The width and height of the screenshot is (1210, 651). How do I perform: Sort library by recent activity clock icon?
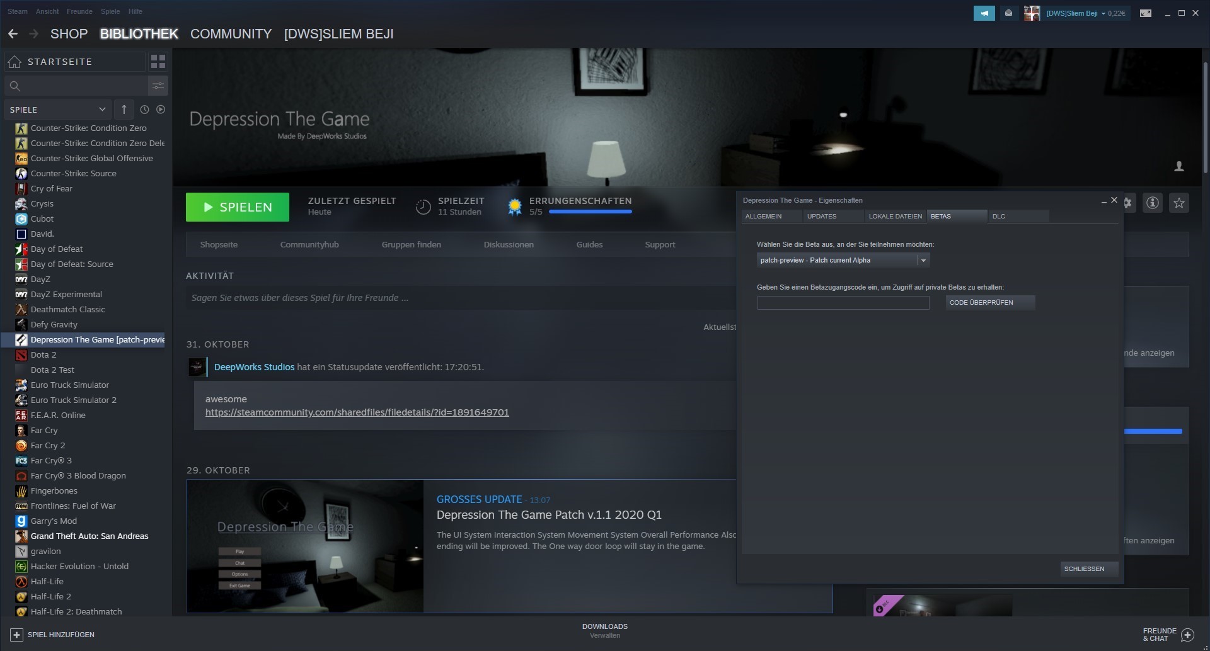(144, 110)
